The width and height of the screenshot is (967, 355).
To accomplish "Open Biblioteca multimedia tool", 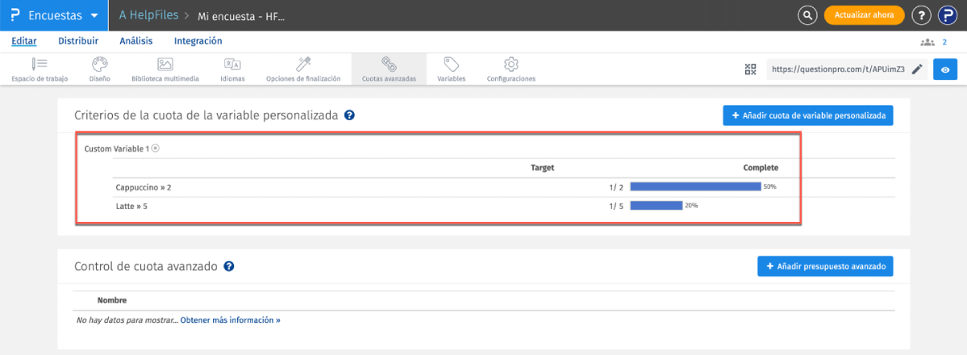I will click(165, 69).
